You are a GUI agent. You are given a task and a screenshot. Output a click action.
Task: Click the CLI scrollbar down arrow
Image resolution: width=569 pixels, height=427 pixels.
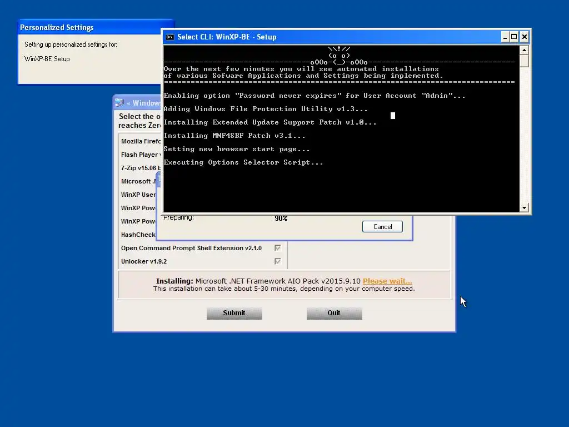pyautogui.click(x=524, y=208)
